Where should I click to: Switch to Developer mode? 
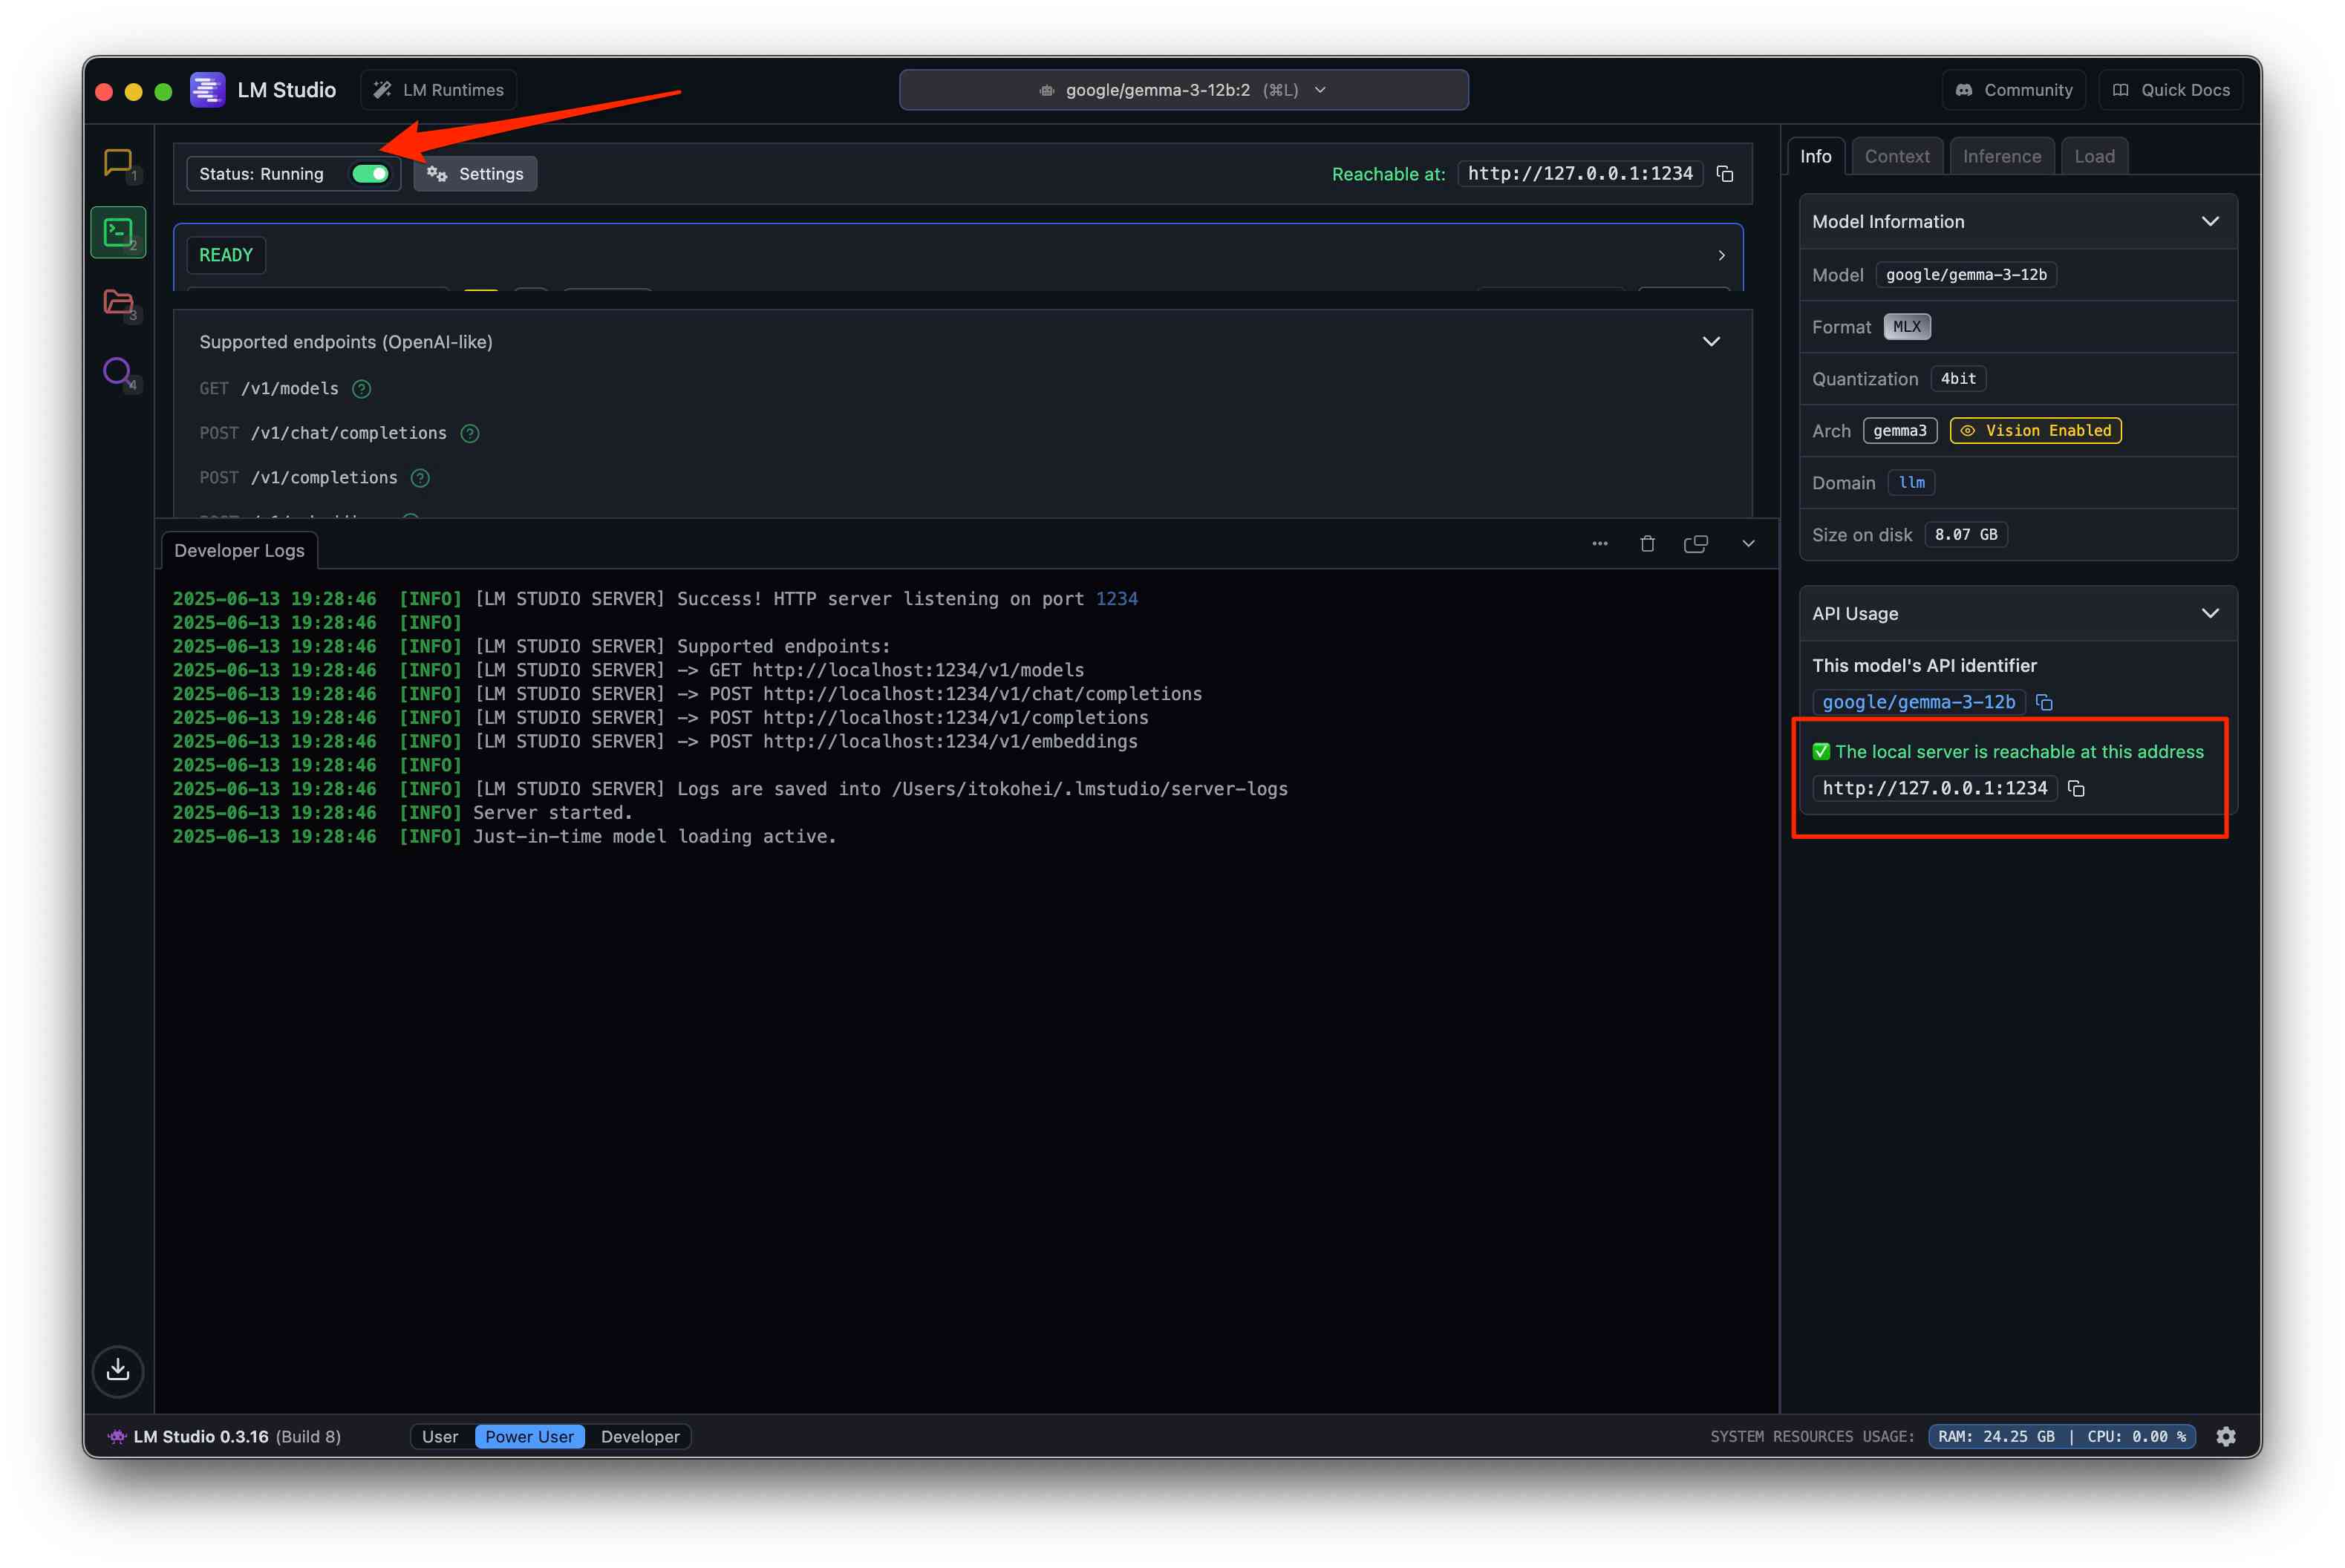coord(640,1437)
